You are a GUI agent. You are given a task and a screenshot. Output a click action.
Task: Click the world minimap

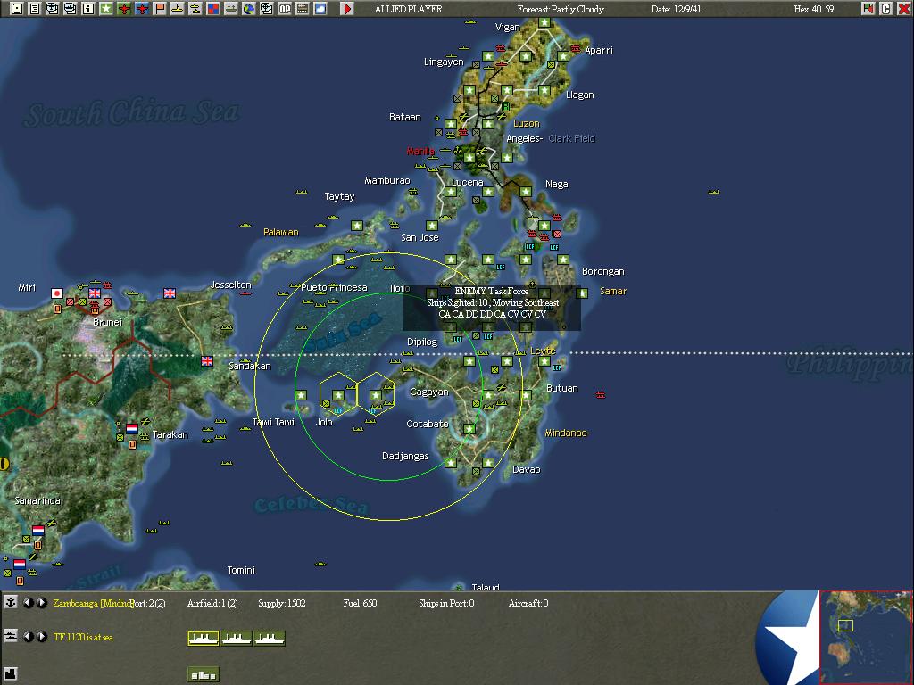coord(866,638)
